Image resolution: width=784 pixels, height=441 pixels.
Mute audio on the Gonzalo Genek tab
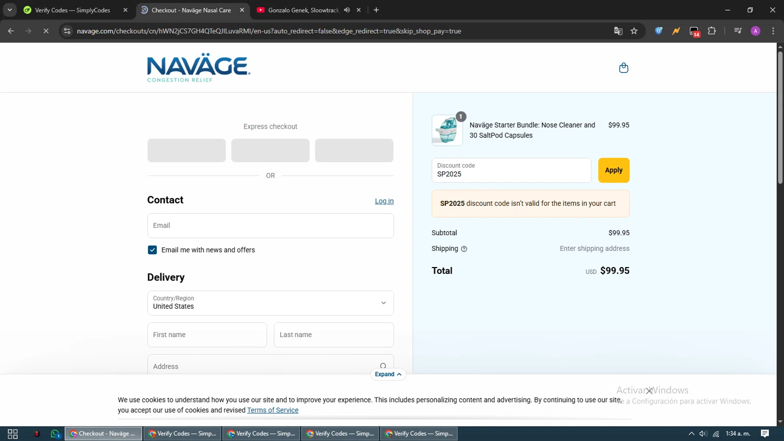(x=347, y=10)
